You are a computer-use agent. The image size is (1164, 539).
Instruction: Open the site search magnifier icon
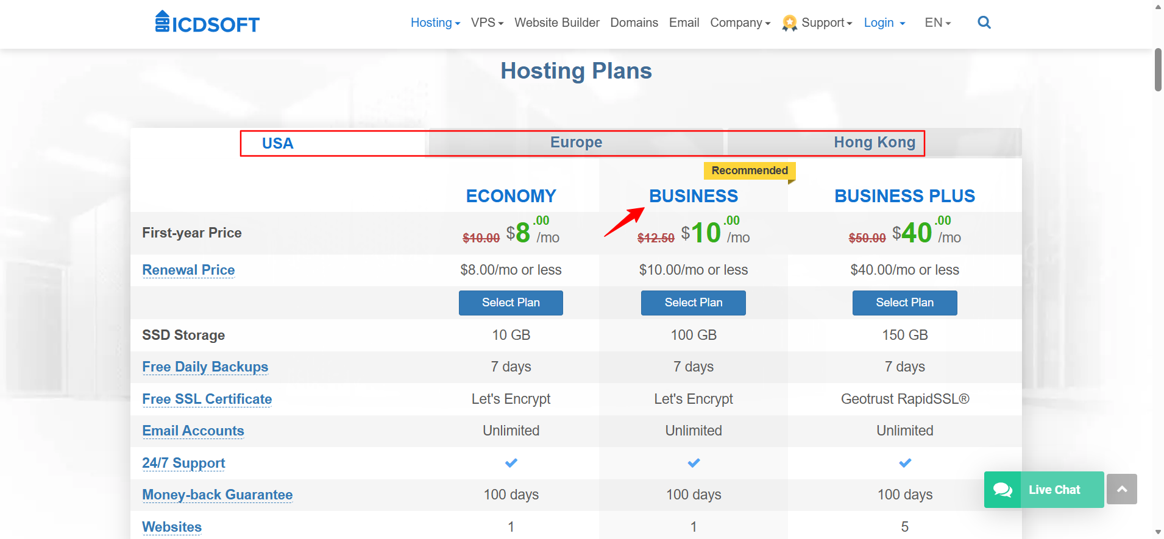coord(984,23)
